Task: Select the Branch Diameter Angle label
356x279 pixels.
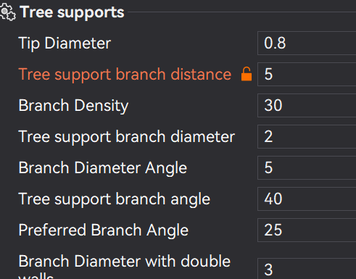Action: (103, 168)
